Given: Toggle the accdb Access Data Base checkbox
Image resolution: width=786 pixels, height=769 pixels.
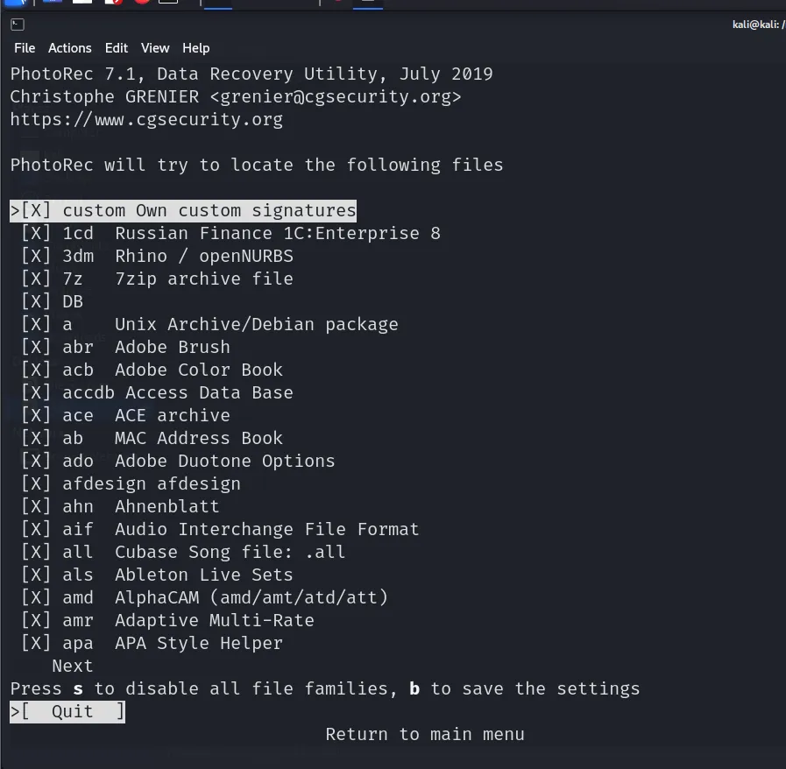Looking at the screenshot, I should click(x=36, y=392).
